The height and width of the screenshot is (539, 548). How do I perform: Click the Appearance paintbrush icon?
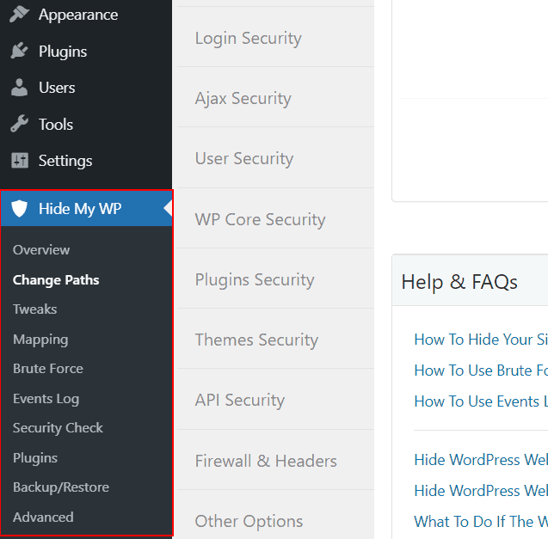(19, 15)
